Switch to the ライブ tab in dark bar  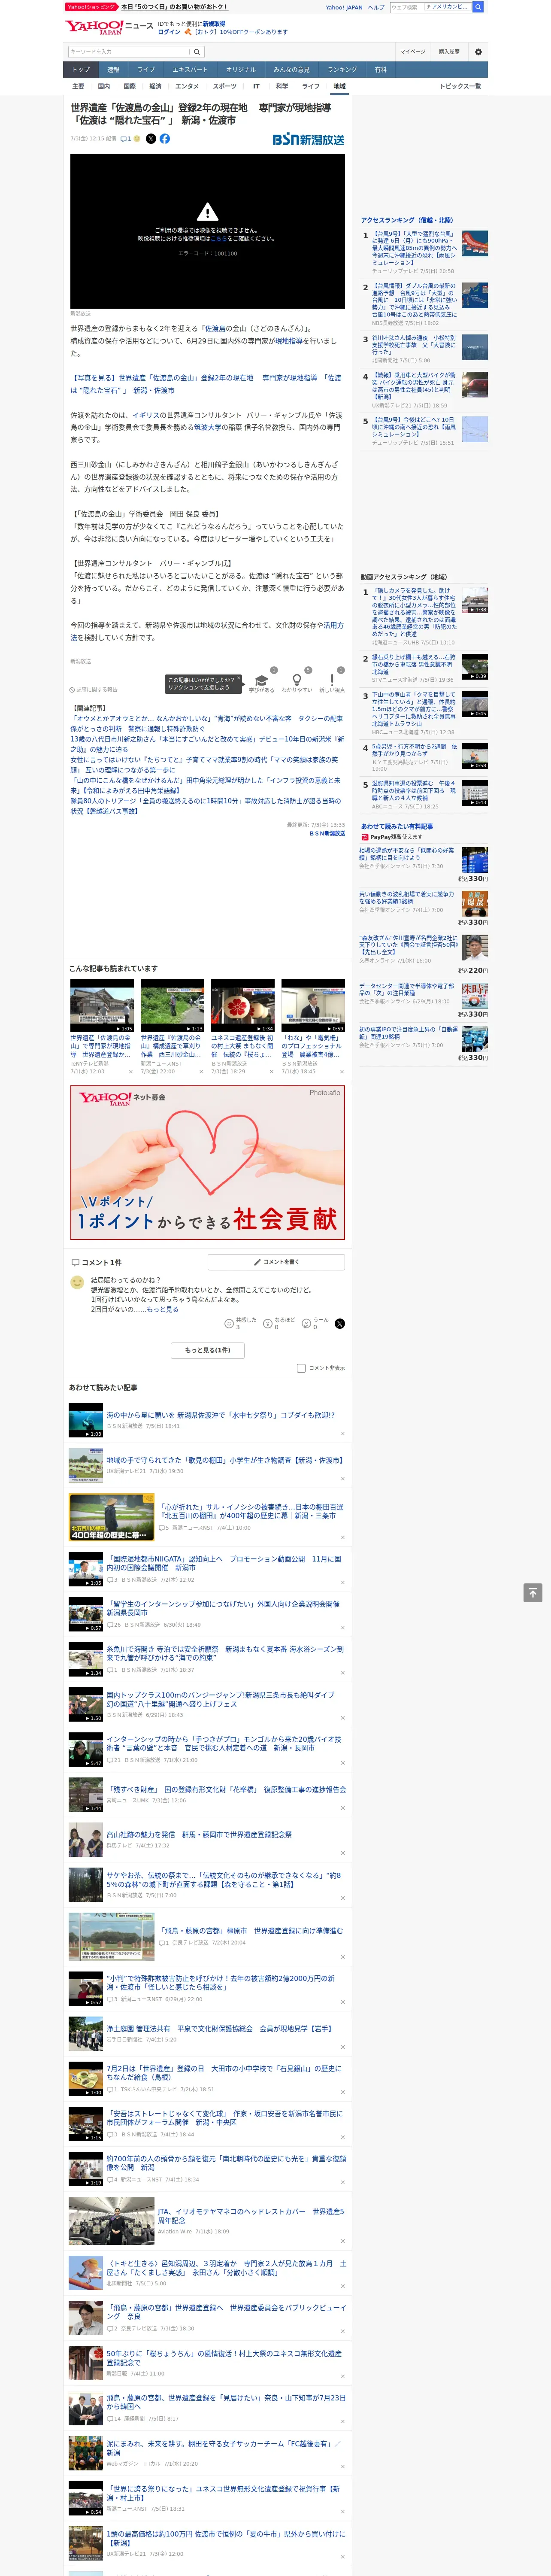click(x=146, y=70)
